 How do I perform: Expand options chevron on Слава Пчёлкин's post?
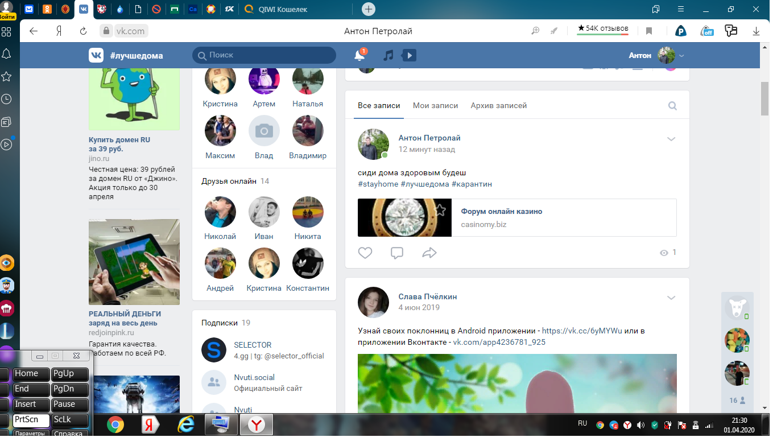(x=671, y=298)
